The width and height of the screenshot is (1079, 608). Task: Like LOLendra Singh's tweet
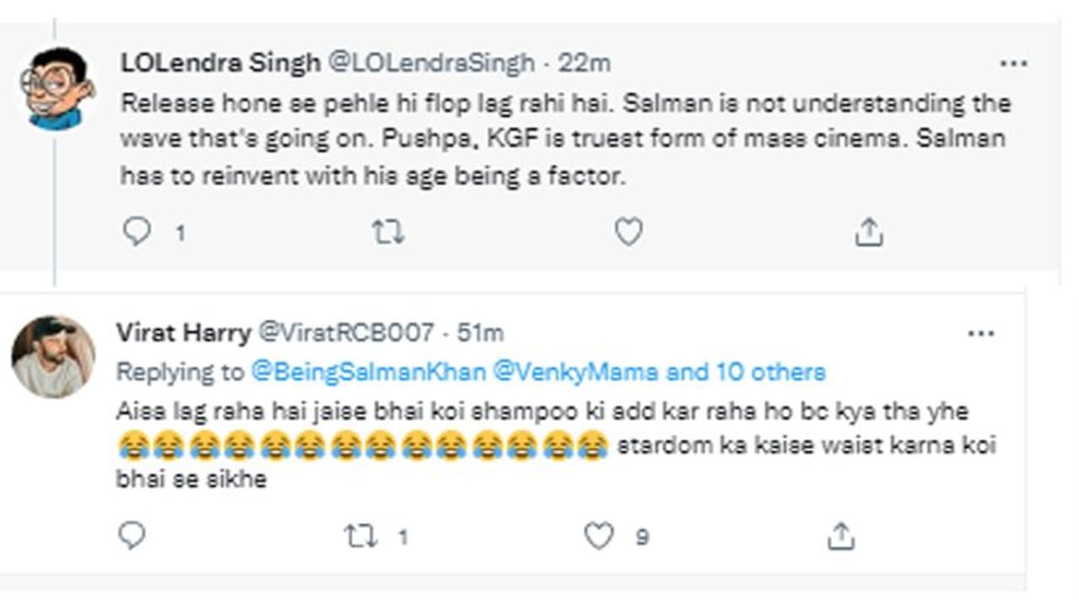[628, 232]
